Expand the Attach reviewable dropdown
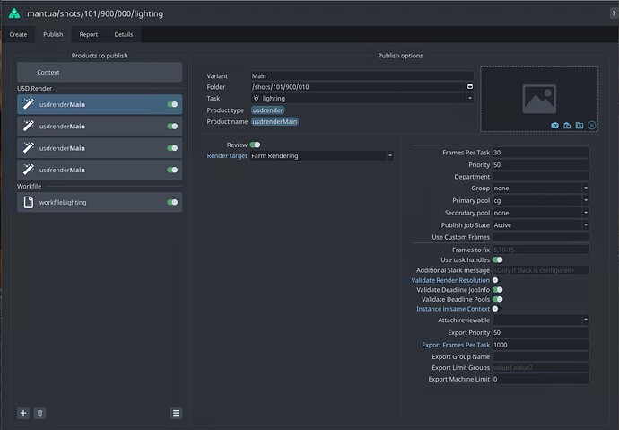The height and width of the screenshot is (430, 619). click(x=540, y=320)
